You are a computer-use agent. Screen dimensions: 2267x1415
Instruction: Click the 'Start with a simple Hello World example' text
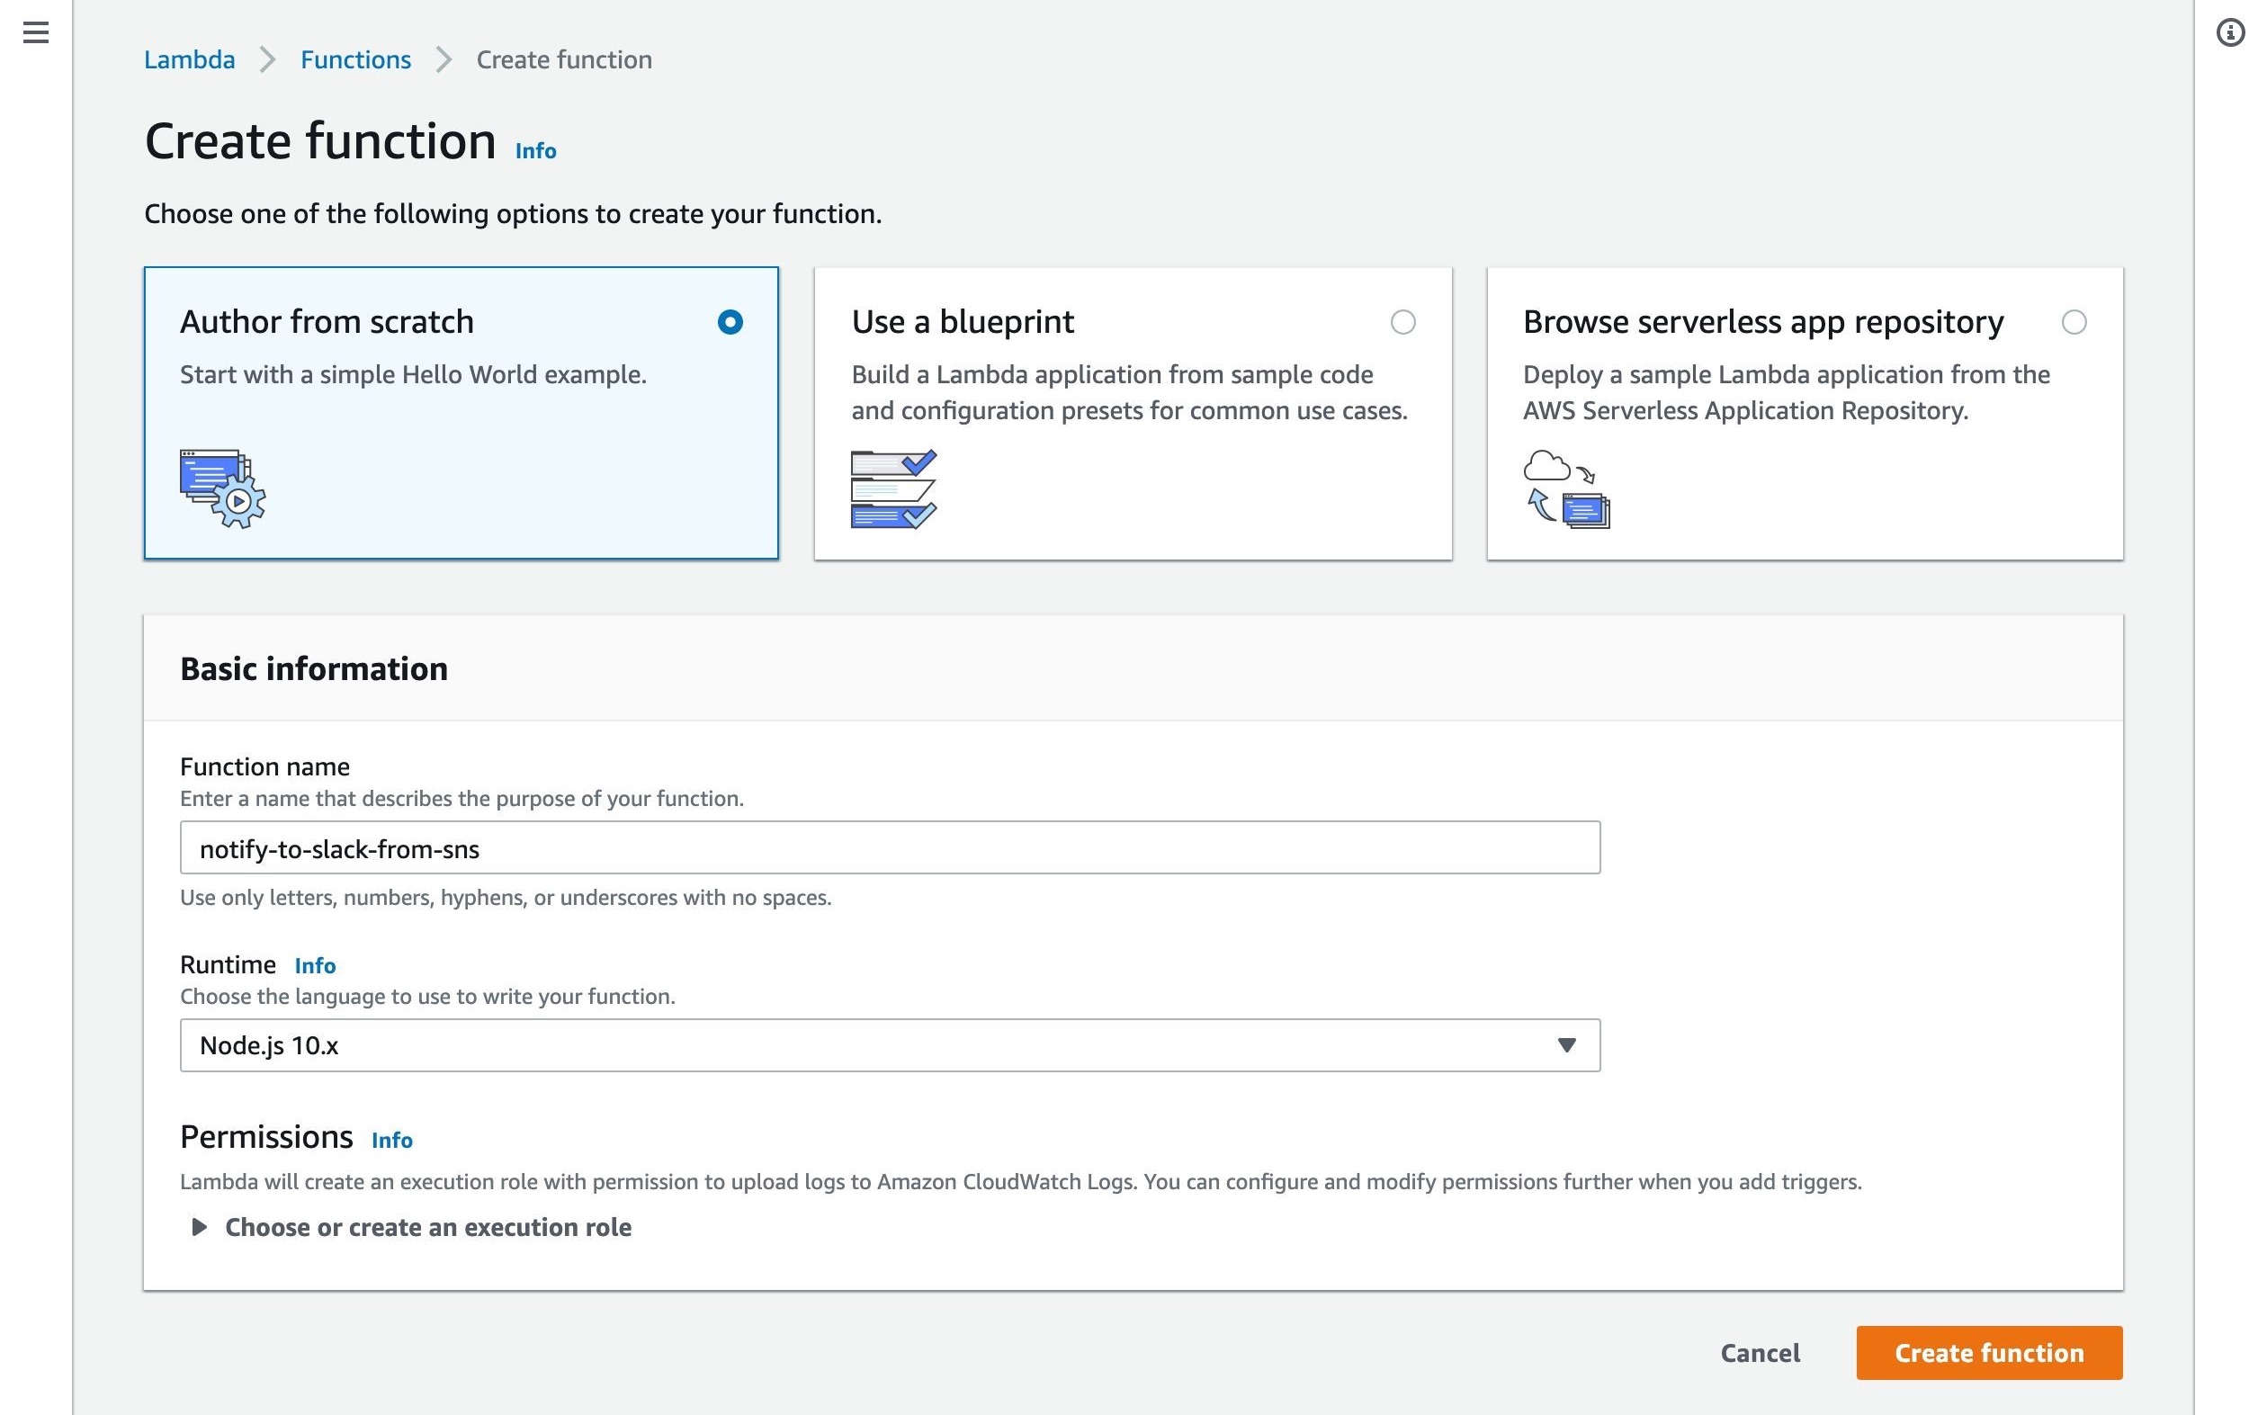tap(413, 374)
